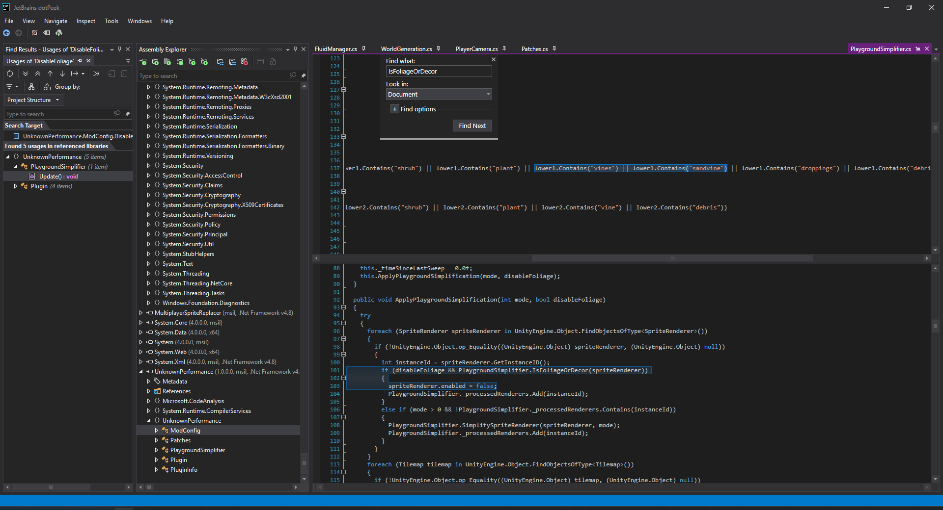The height and width of the screenshot is (510, 943).
Task: Open the Navigate menu
Action: pyautogui.click(x=56, y=21)
